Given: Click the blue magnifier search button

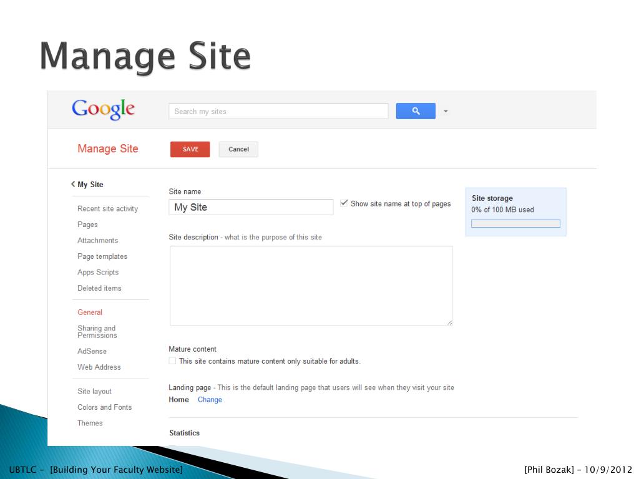Looking at the screenshot, I should coord(416,111).
